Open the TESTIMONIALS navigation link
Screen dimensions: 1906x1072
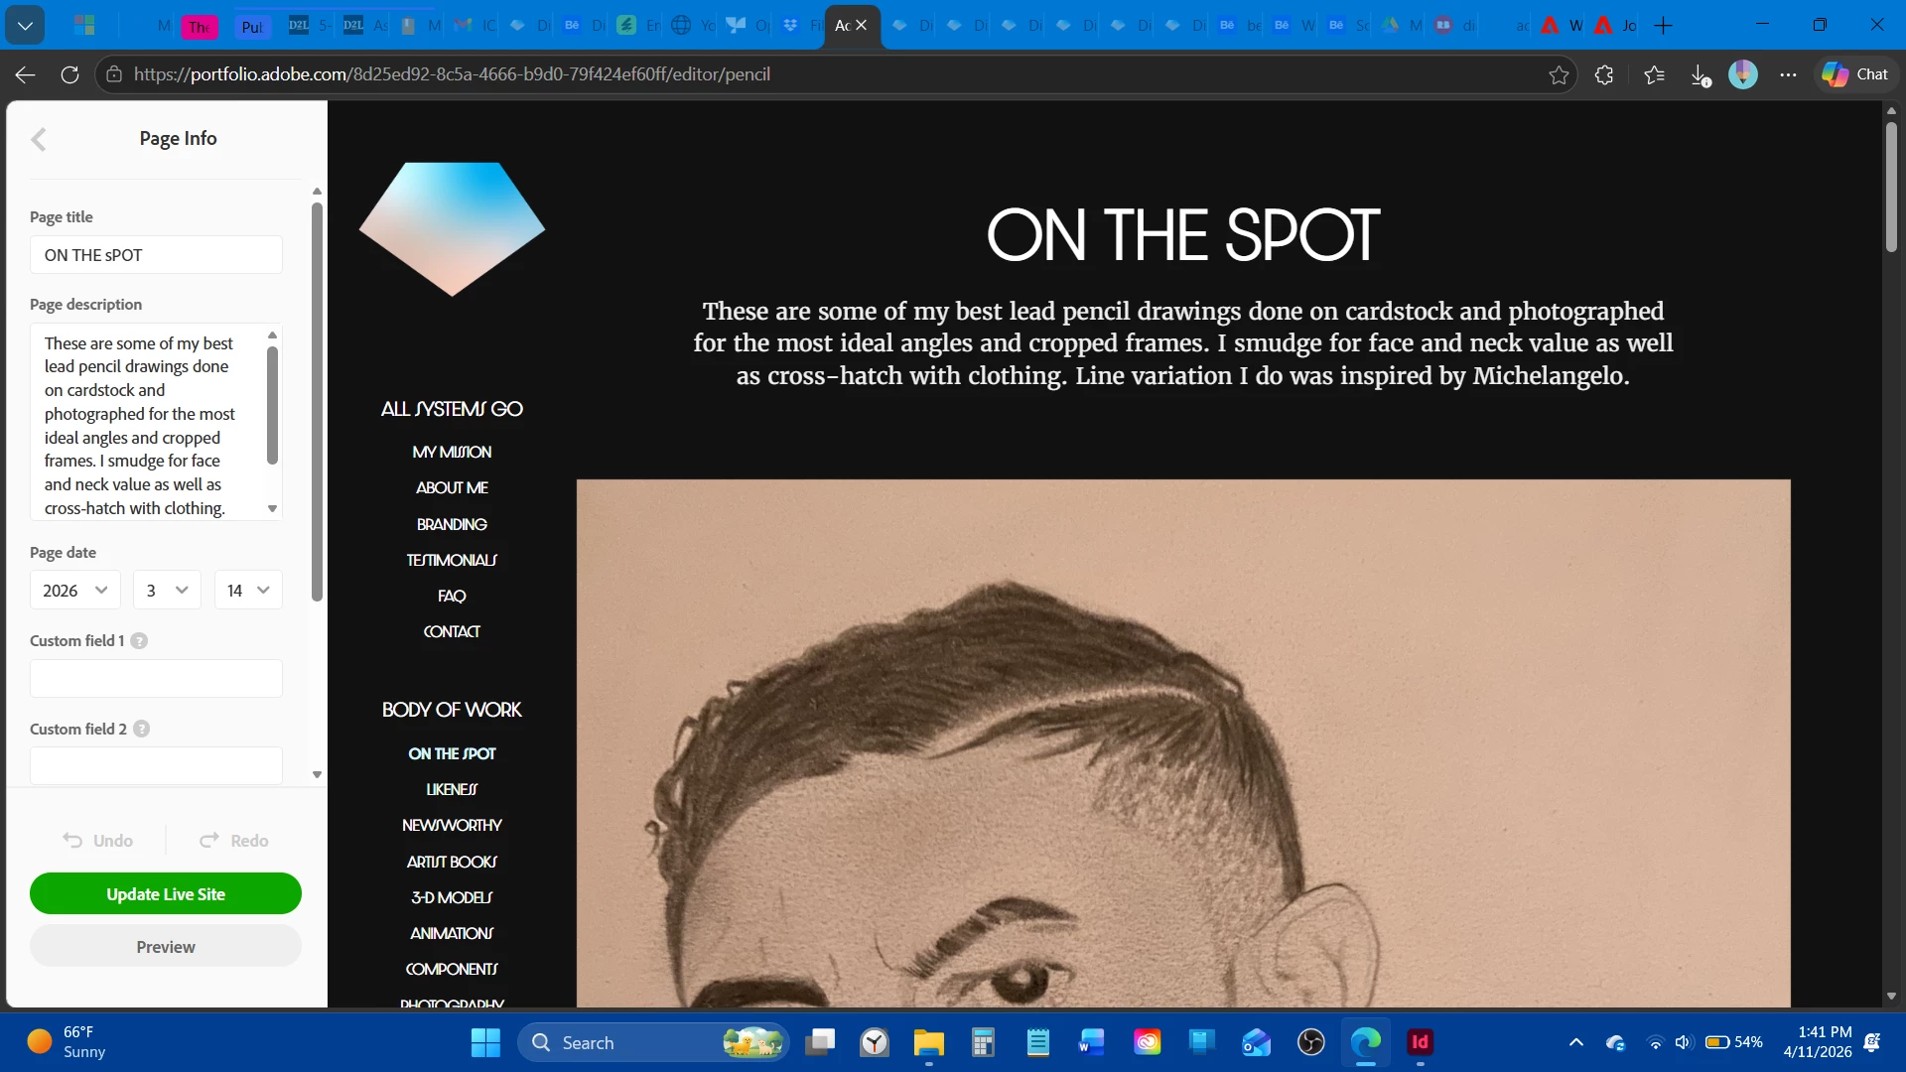[x=452, y=561]
